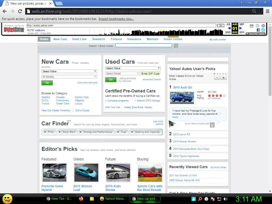Image resolution: width=272 pixels, height=204 pixels.
Task: Open the Advanced Search link
Action: pyautogui.click(x=152, y=79)
